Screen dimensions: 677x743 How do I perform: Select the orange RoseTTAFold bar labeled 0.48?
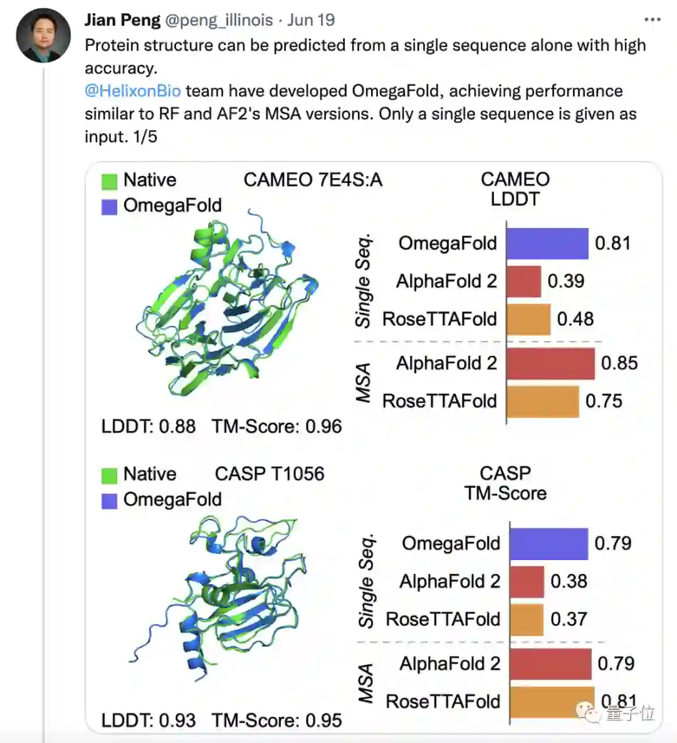[x=528, y=319]
